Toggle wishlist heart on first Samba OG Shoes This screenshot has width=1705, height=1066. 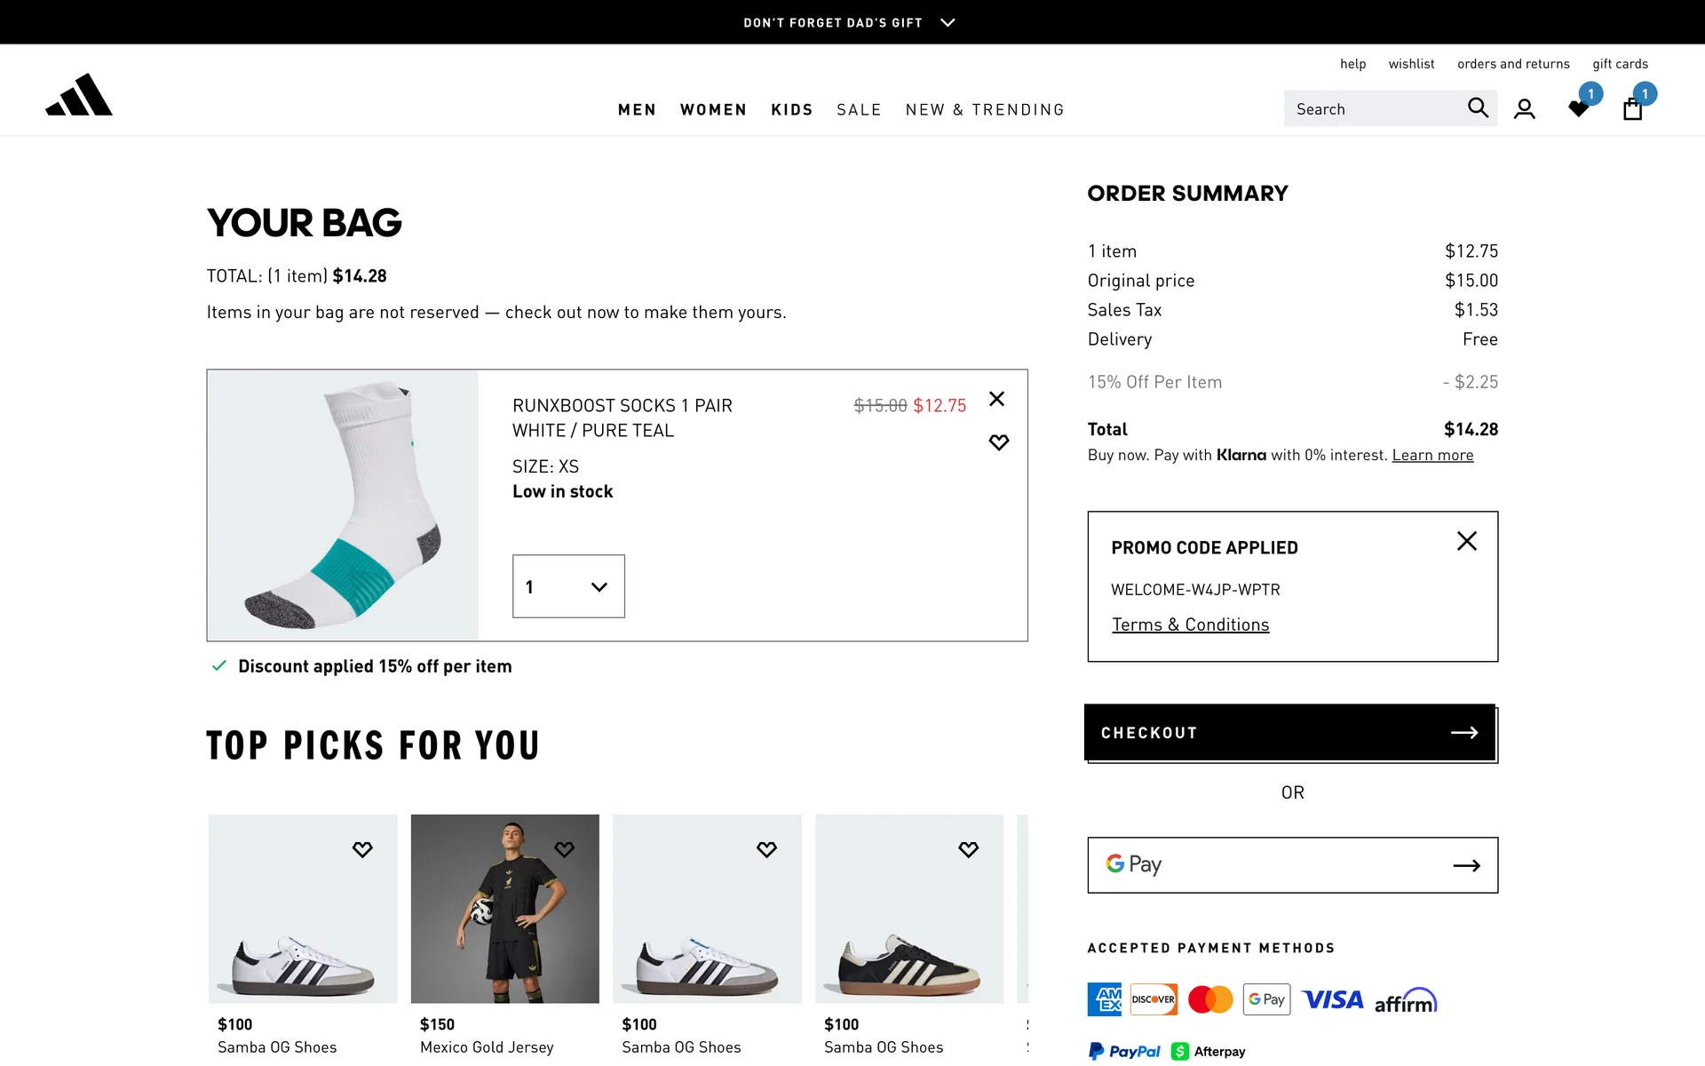[362, 849]
